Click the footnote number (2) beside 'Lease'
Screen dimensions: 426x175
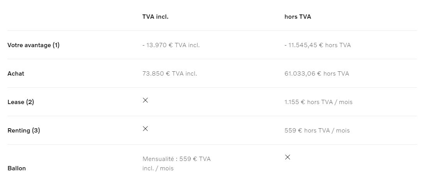pyautogui.click(x=30, y=102)
